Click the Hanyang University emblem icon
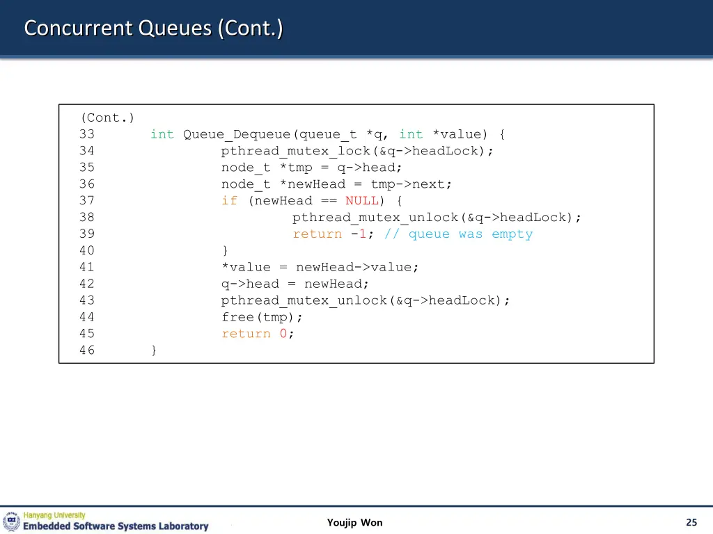 coord(12,521)
